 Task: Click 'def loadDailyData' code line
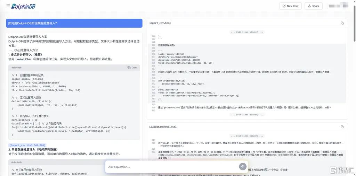[49, 174]
